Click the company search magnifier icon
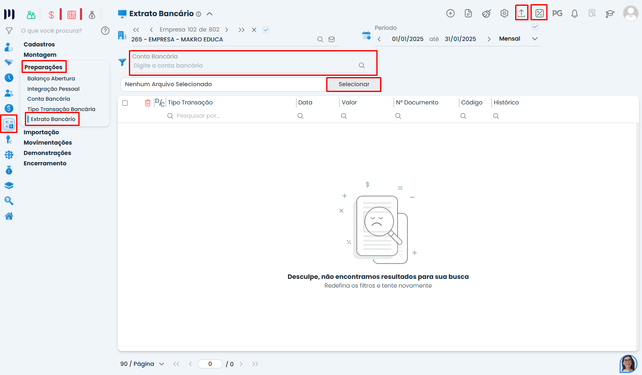Screen dimensions: 642x375 click(x=320, y=39)
